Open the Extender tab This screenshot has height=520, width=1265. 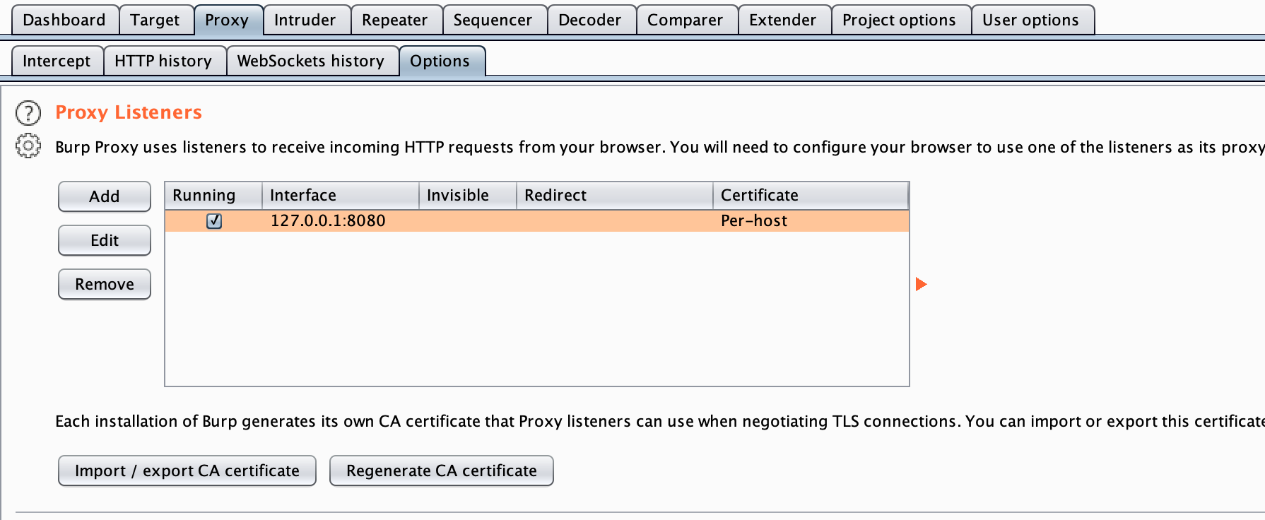coord(783,20)
